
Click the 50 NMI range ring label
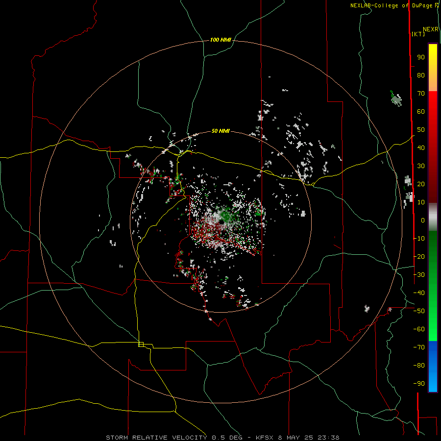pyautogui.click(x=220, y=131)
